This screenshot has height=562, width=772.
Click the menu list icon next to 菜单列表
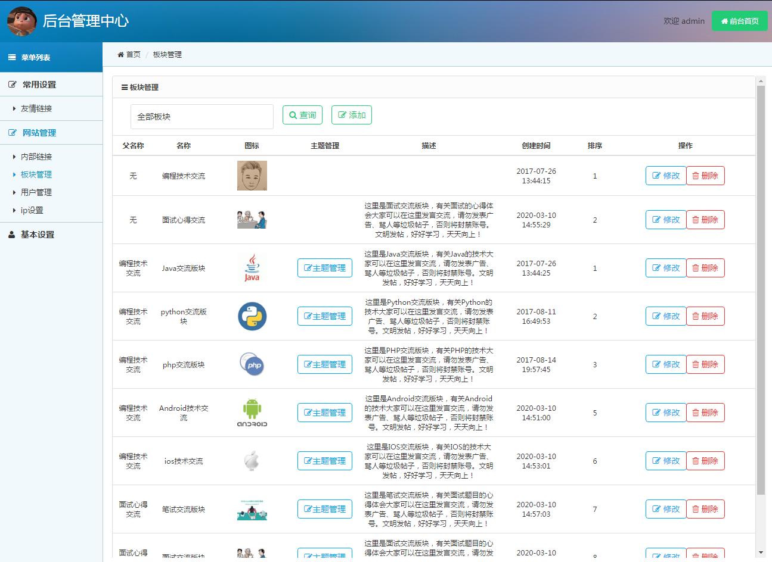11,57
